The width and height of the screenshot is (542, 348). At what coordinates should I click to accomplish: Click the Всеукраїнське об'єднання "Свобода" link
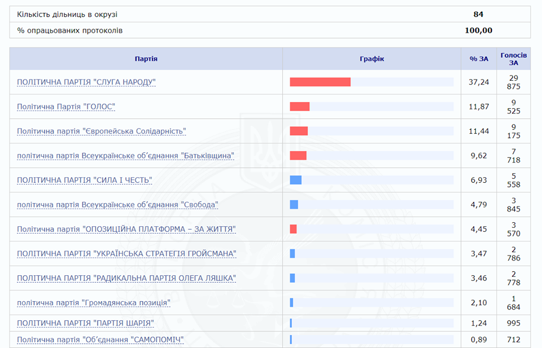point(117,205)
